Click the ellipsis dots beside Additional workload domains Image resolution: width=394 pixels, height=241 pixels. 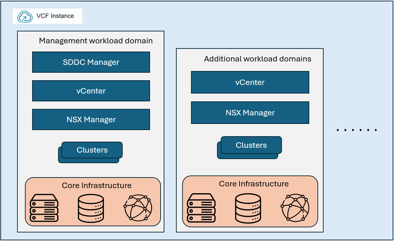click(356, 130)
